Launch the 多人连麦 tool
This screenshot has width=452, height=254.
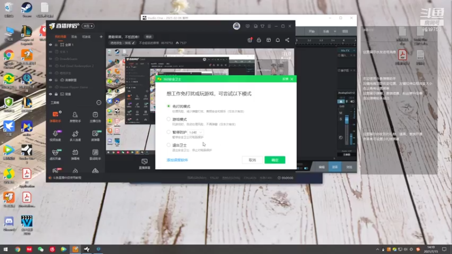click(75, 135)
